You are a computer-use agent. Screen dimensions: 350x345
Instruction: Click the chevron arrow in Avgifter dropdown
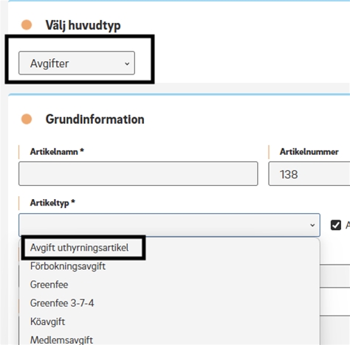127,64
